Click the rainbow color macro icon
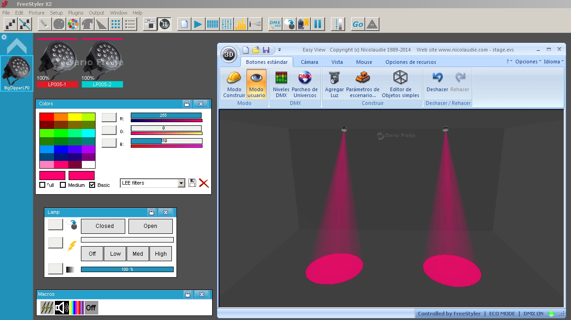The width and height of the screenshot is (571, 320). (x=77, y=308)
